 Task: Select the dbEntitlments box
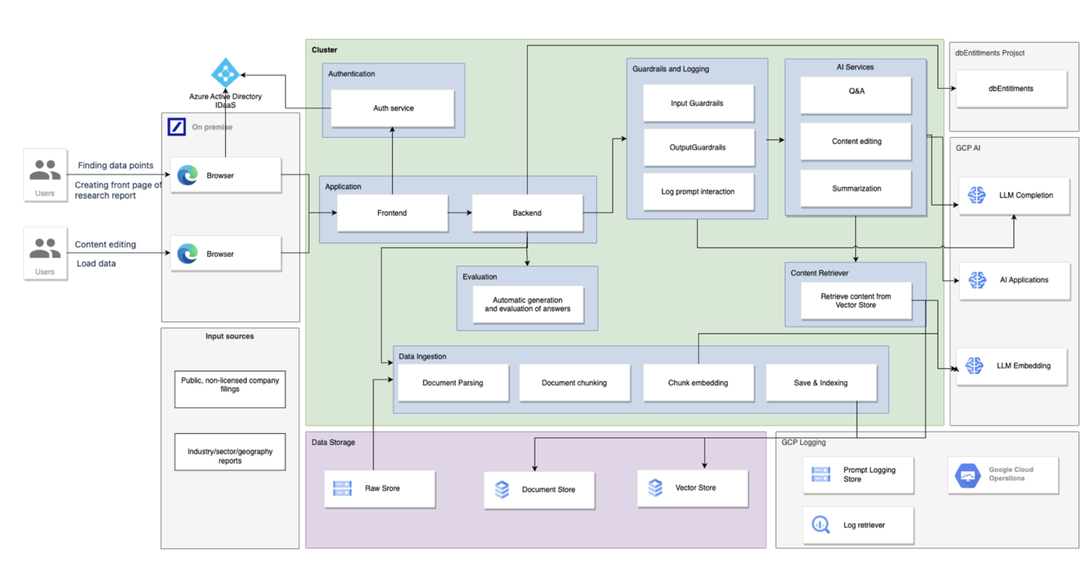[1011, 88]
